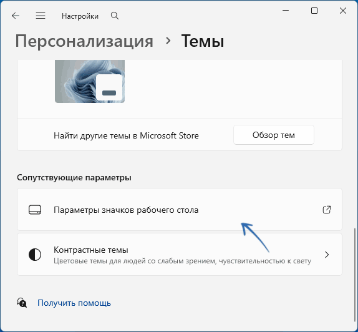Open the hamburger navigation menu
The image size is (358, 332).
click(41, 16)
